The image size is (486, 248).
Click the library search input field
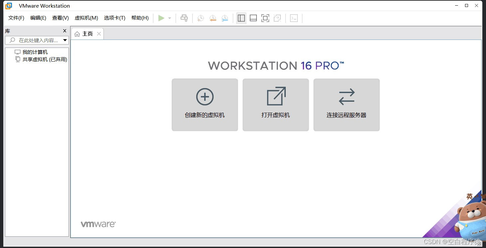tap(37, 40)
